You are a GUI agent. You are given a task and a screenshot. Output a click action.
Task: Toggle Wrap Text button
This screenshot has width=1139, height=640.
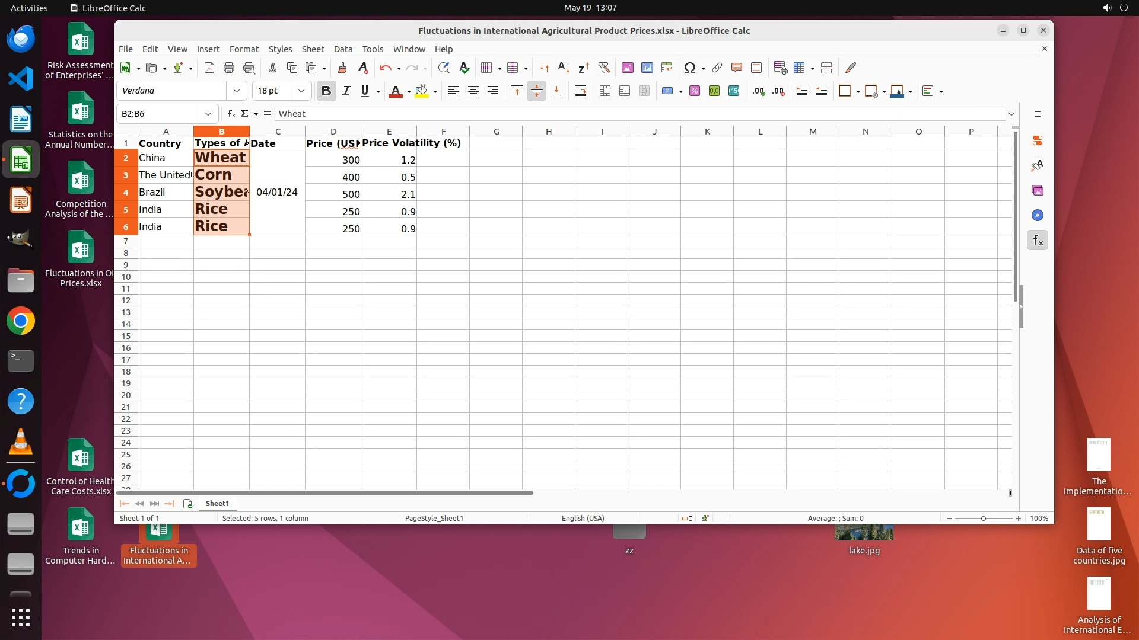coord(580,91)
